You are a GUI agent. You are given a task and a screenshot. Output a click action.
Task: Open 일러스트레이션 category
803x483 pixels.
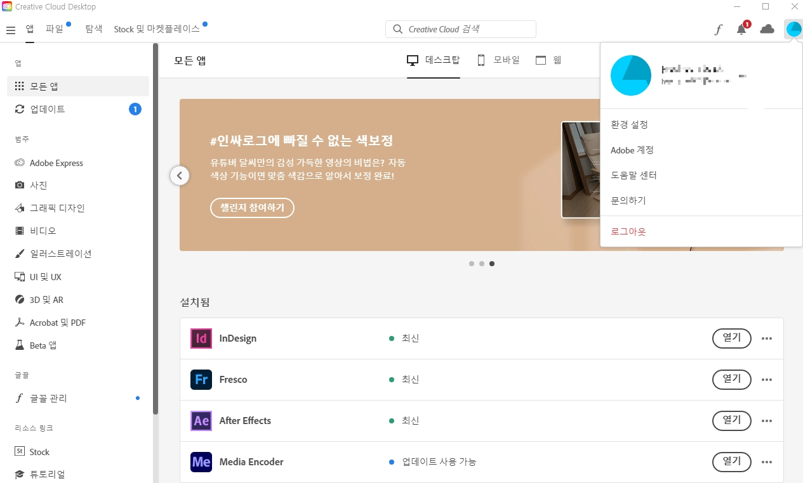(x=78, y=254)
